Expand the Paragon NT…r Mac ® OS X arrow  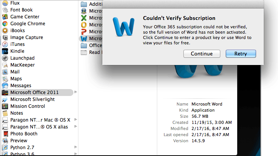coord(76,120)
